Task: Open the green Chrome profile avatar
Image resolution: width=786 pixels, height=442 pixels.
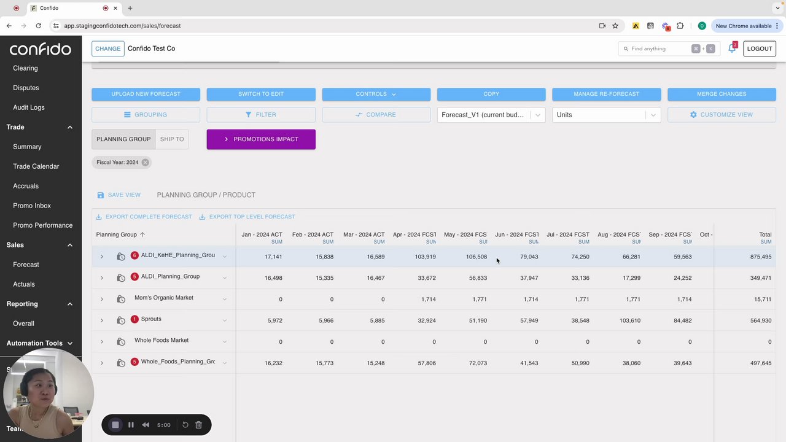Action: (x=702, y=26)
